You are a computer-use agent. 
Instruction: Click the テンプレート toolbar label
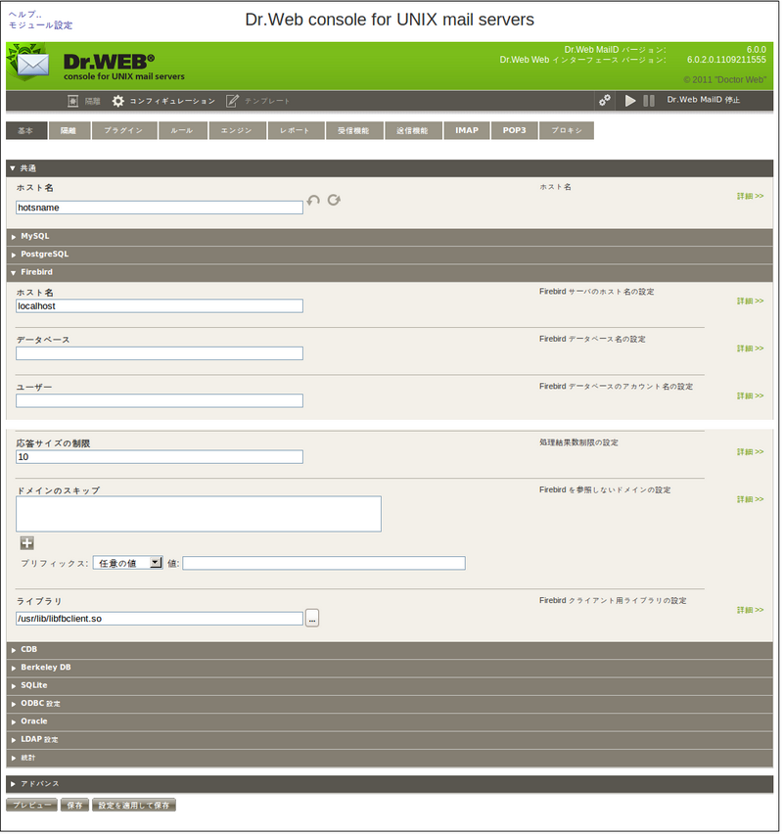tap(268, 101)
